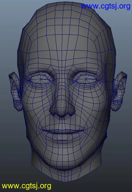Click the left corner of the mouth
This screenshot has width=132, height=192.
[x=42, y=130]
